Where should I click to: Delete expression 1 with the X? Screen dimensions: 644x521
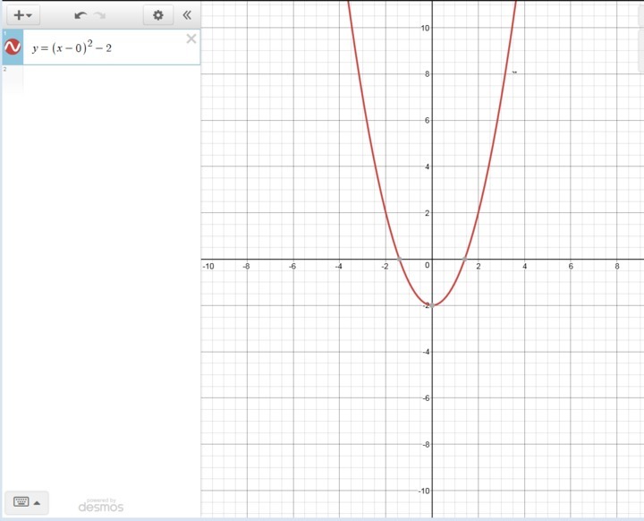(x=191, y=38)
